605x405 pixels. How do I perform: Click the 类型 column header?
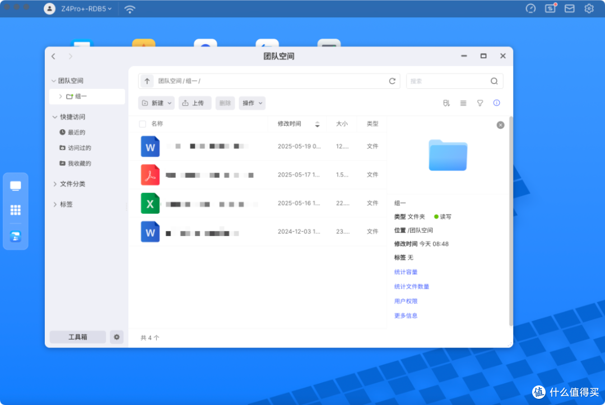373,124
